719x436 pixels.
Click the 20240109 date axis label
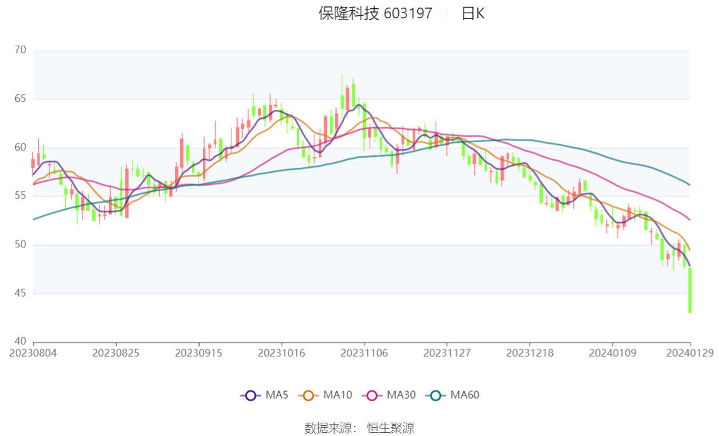point(612,353)
